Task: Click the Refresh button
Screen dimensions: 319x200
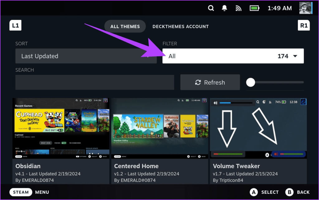Action: click(x=210, y=82)
